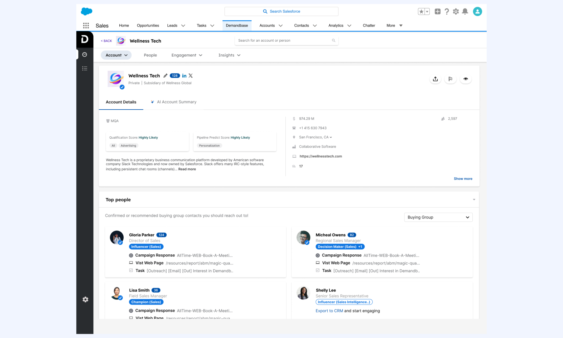Click Shelly Lee's profile photo
The height and width of the screenshot is (338, 563).
tap(303, 293)
